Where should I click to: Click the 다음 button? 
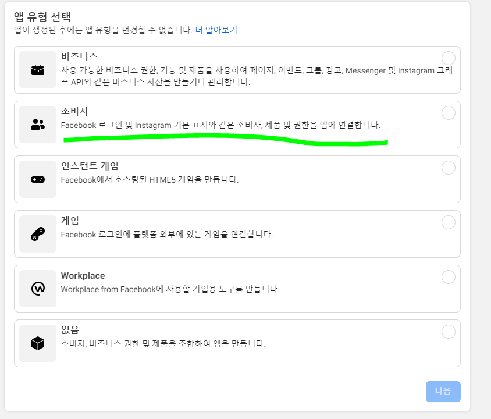(443, 392)
